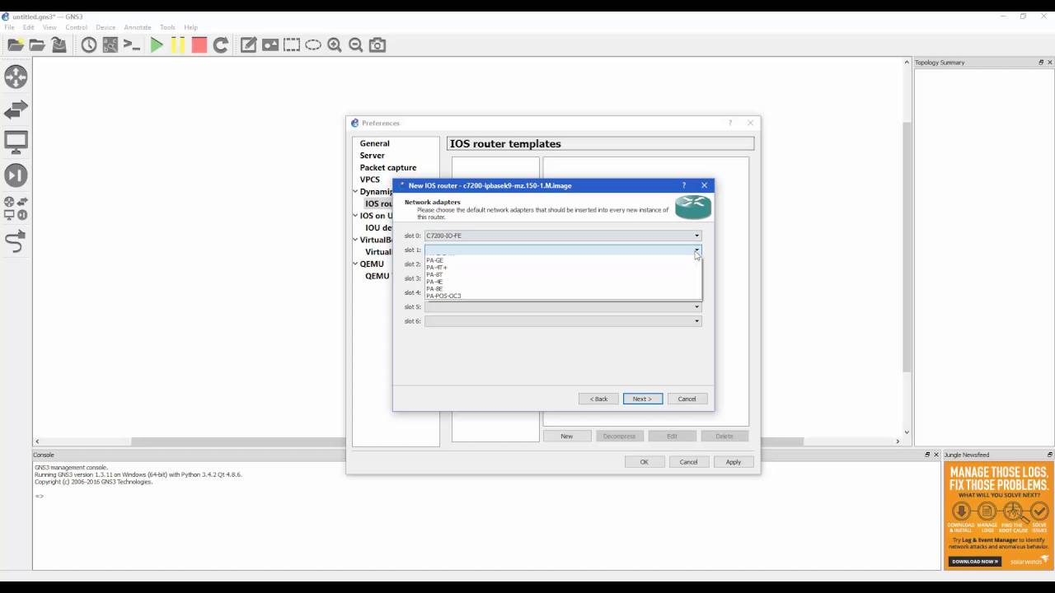
Task: Toggle show interface labels icon
Action: 110,45
